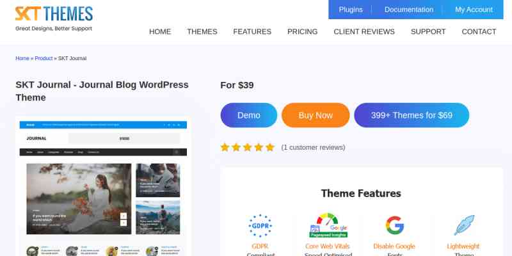This screenshot has width=512, height=256.
Task: Follow the Product breadcrumb link
Action: pyautogui.click(x=44, y=58)
